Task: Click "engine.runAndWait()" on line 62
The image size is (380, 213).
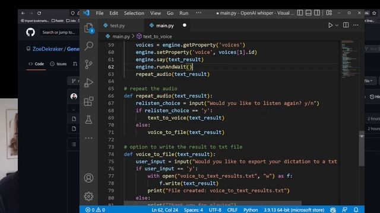Action: point(164,67)
